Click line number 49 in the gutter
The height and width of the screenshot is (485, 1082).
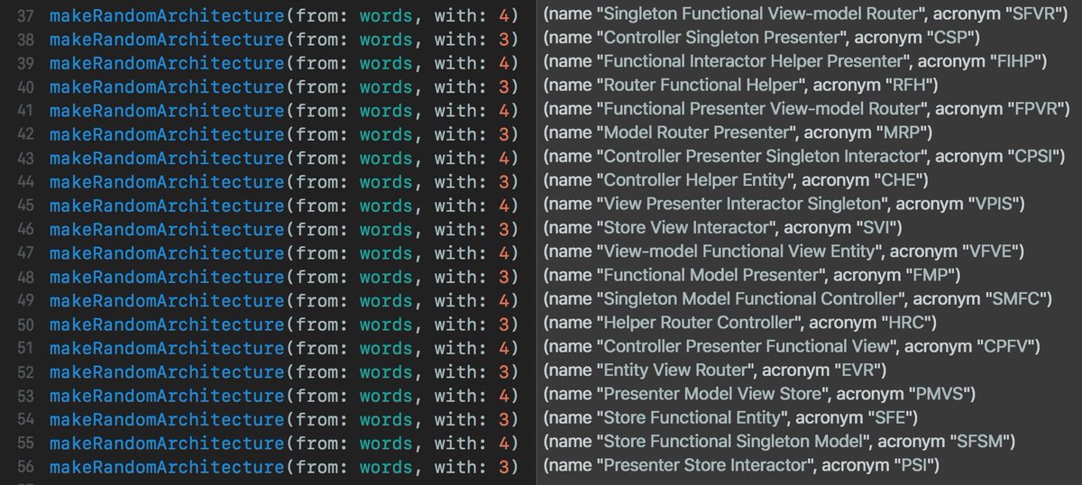23,301
